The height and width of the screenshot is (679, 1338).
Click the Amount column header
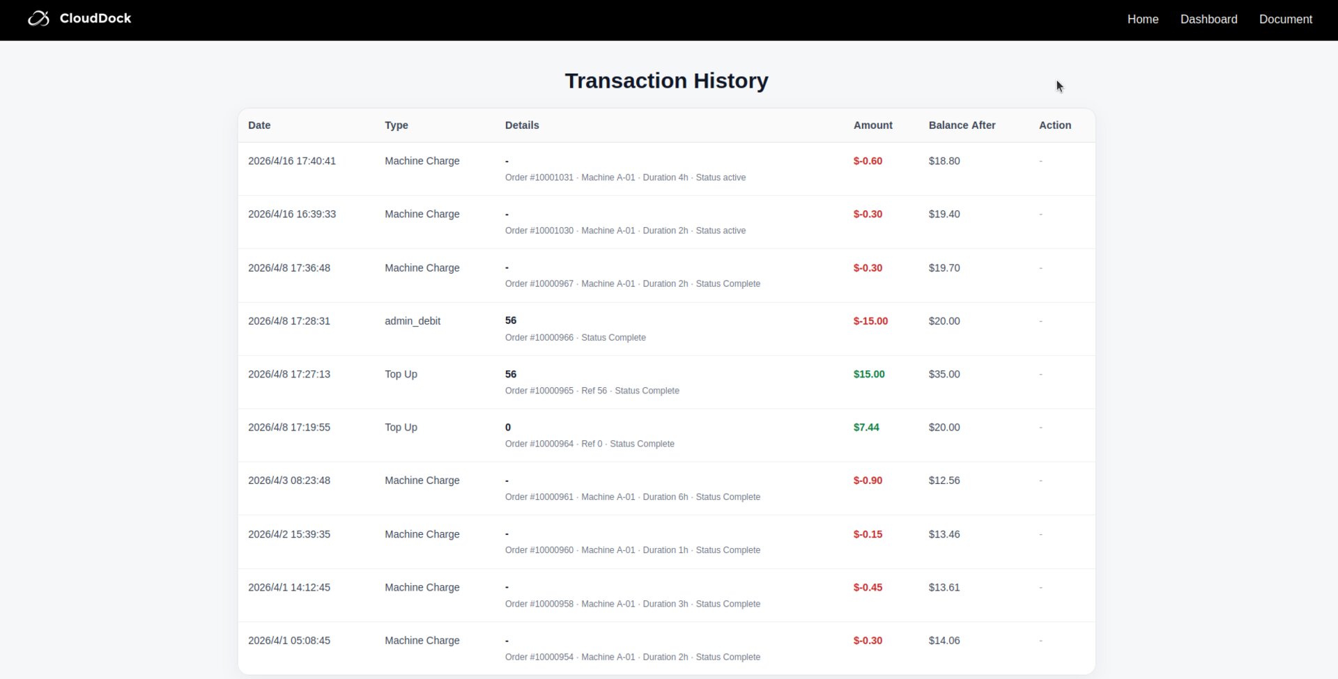click(872, 125)
